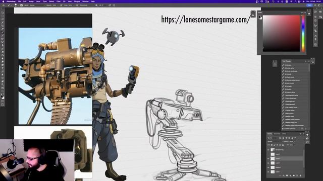Create new adjustment layer icon
The width and height of the screenshot is (323, 181).
(x=290, y=175)
